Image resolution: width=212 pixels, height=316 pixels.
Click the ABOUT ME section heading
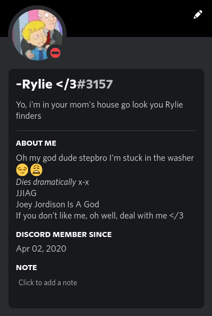coord(36,143)
